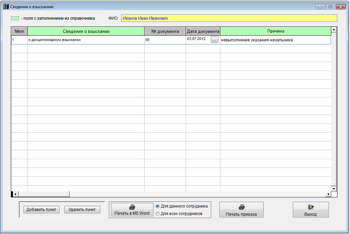Click Причина column header

coord(276,31)
